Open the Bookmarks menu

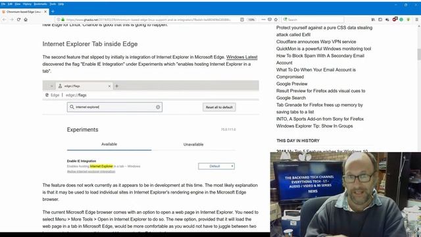[41, 4]
